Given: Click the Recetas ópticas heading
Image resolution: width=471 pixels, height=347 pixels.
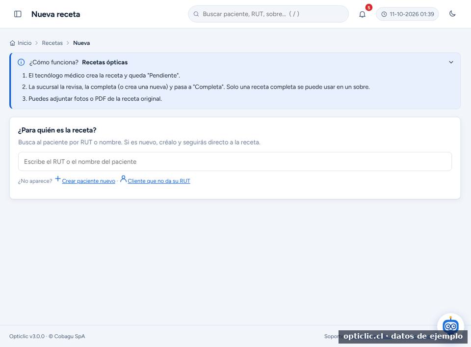Looking at the screenshot, I should point(105,62).
